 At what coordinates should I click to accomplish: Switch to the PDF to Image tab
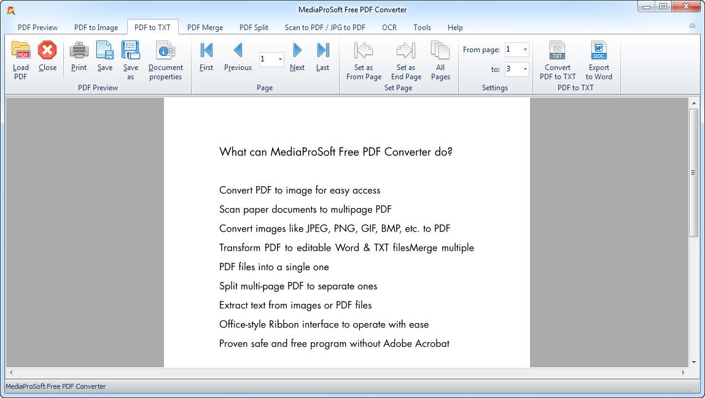[x=96, y=28]
